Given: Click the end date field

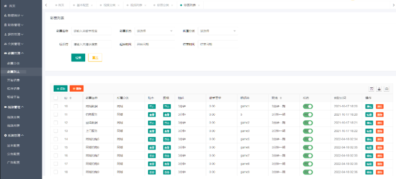Looking at the screenshot, I should (218, 44).
